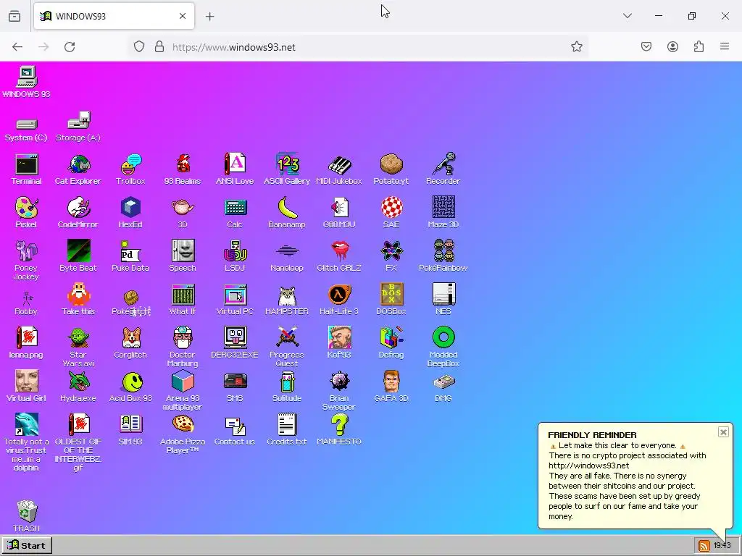Viewport: 742px width, 556px height.
Task: Open Progress Quest crossed swords icon
Action: 287,339
